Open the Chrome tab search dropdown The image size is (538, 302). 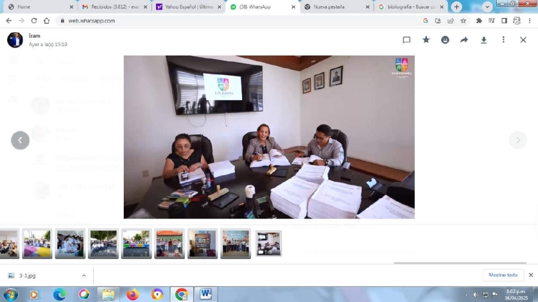coord(487,7)
